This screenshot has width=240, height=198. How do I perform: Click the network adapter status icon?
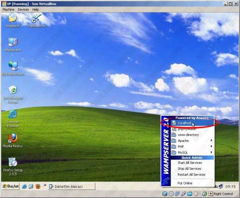pyautogui.click(x=177, y=194)
